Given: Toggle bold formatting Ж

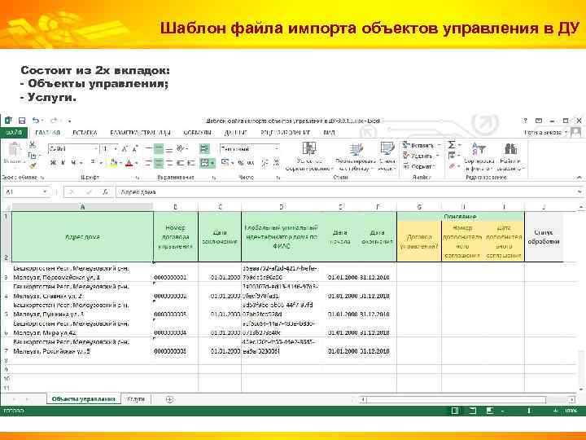Looking at the screenshot, I should point(53,163).
